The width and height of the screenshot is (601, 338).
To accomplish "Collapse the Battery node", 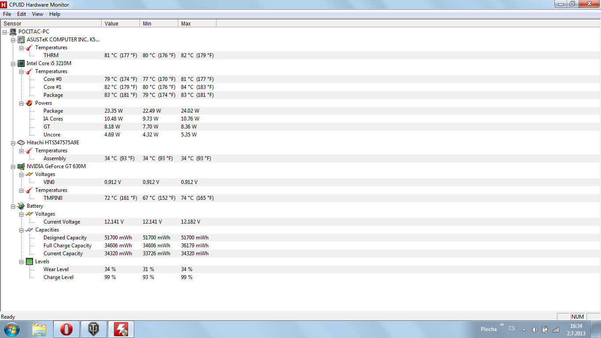I will 13,206.
